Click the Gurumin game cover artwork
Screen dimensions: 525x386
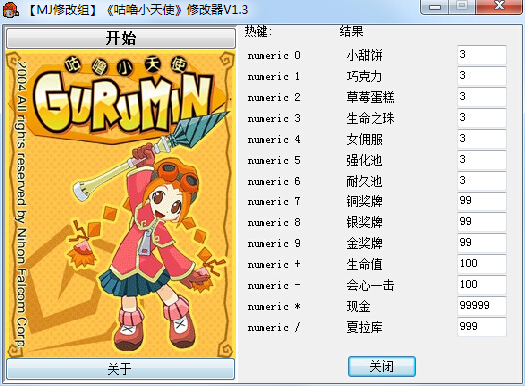point(120,204)
